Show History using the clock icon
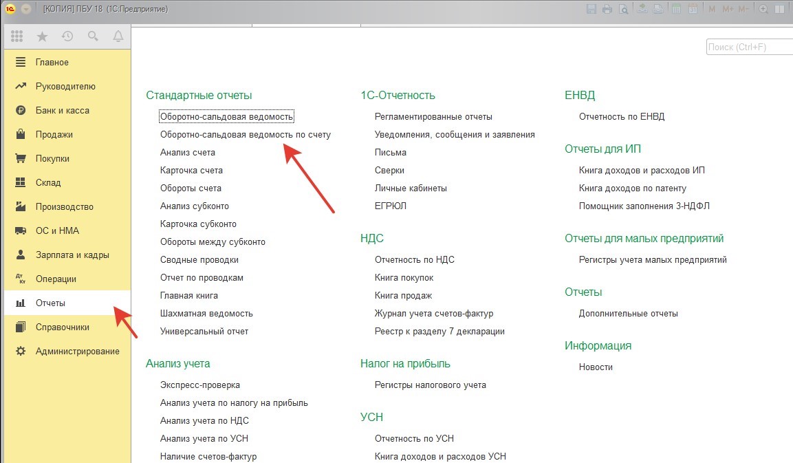Viewport: 793px width, 463px height. [x=67, y=36]
